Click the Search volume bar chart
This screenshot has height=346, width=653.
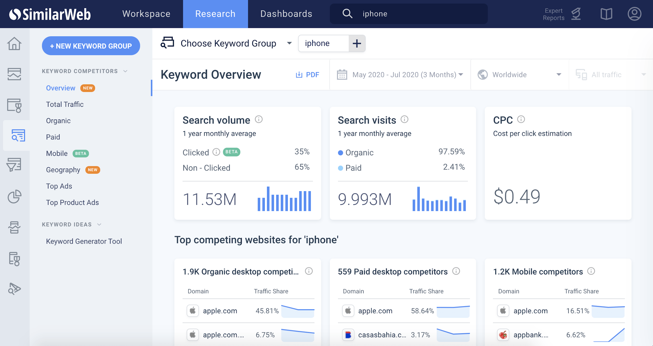click(284, 199)
